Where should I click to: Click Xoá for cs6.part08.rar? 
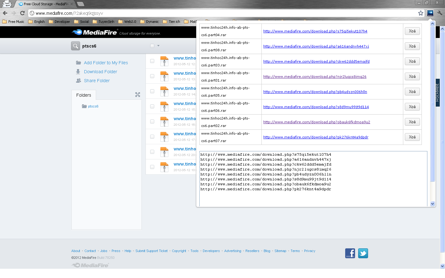[x=412, y=46]
